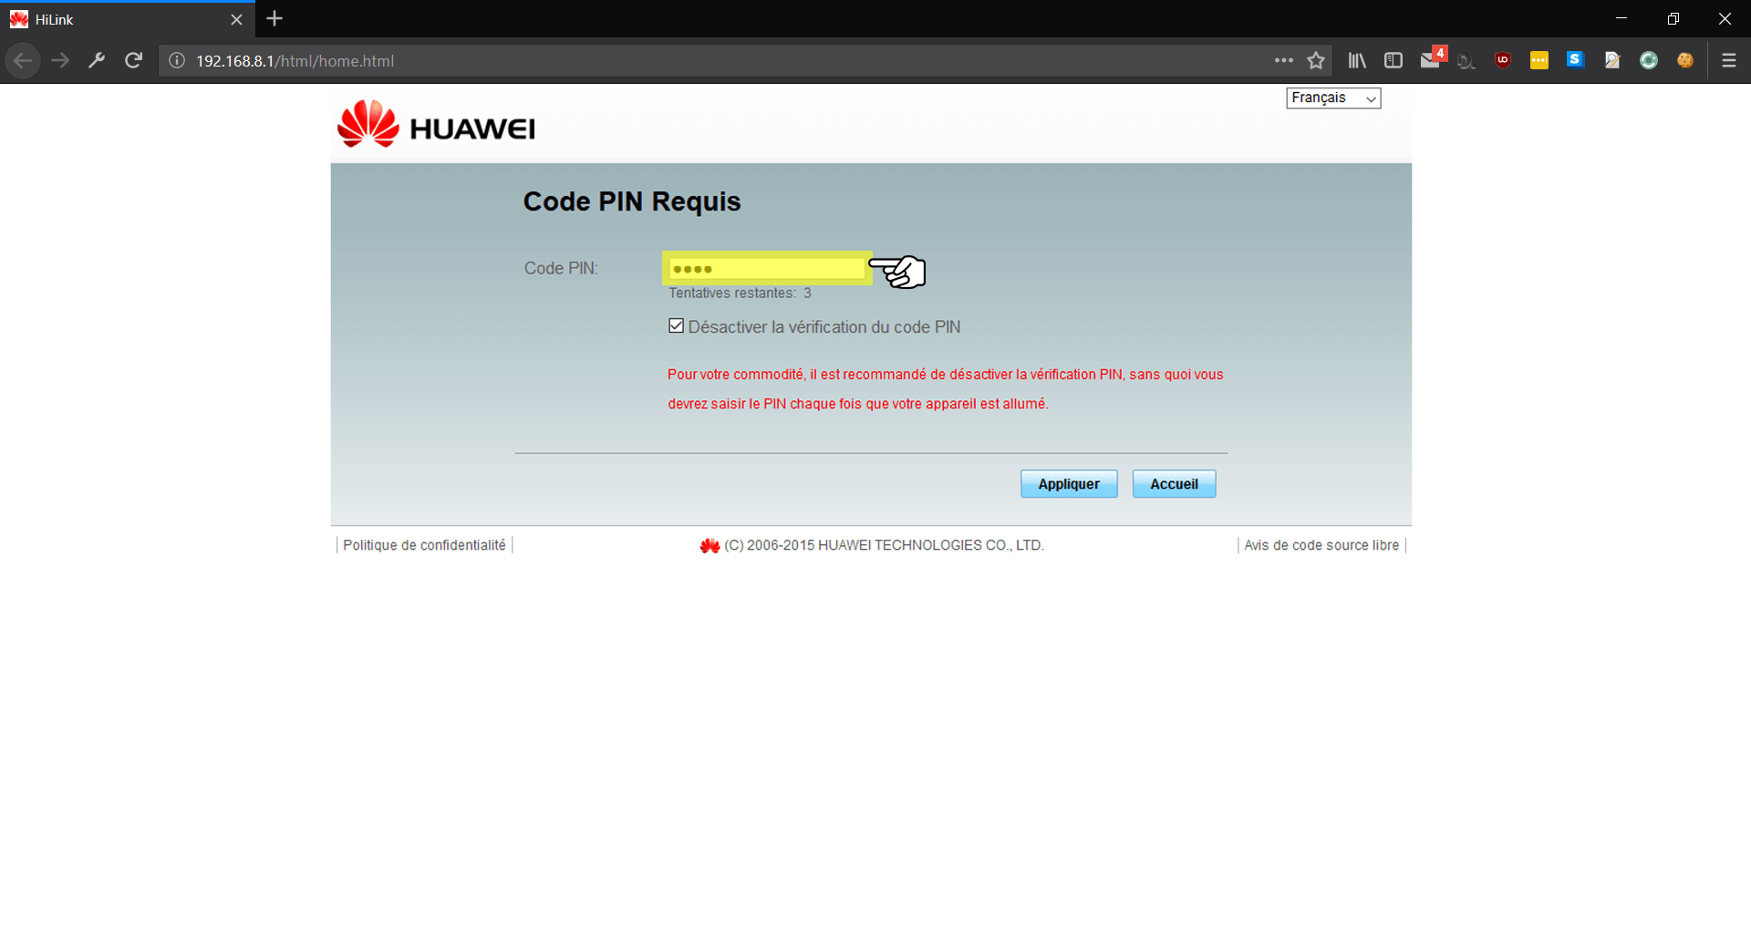Open Politique de confidentialité link

point(424,545)
